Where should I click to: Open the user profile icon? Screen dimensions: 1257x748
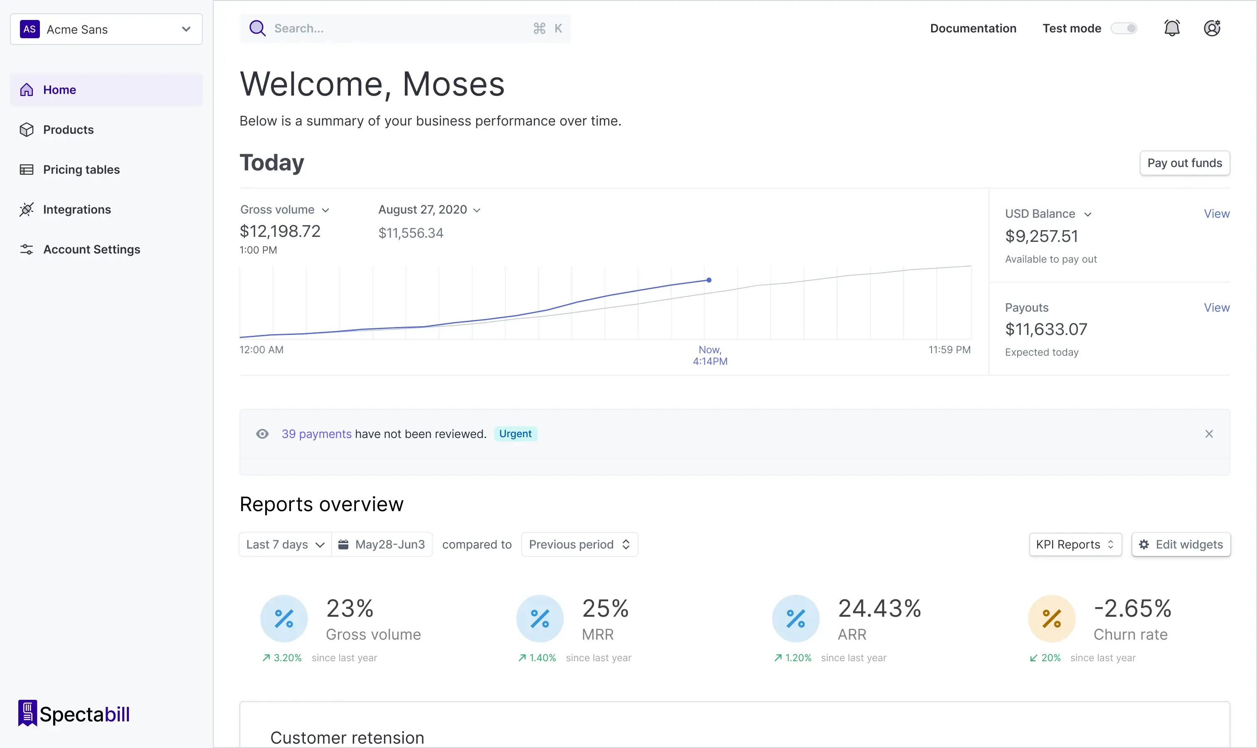(1212, 28)
